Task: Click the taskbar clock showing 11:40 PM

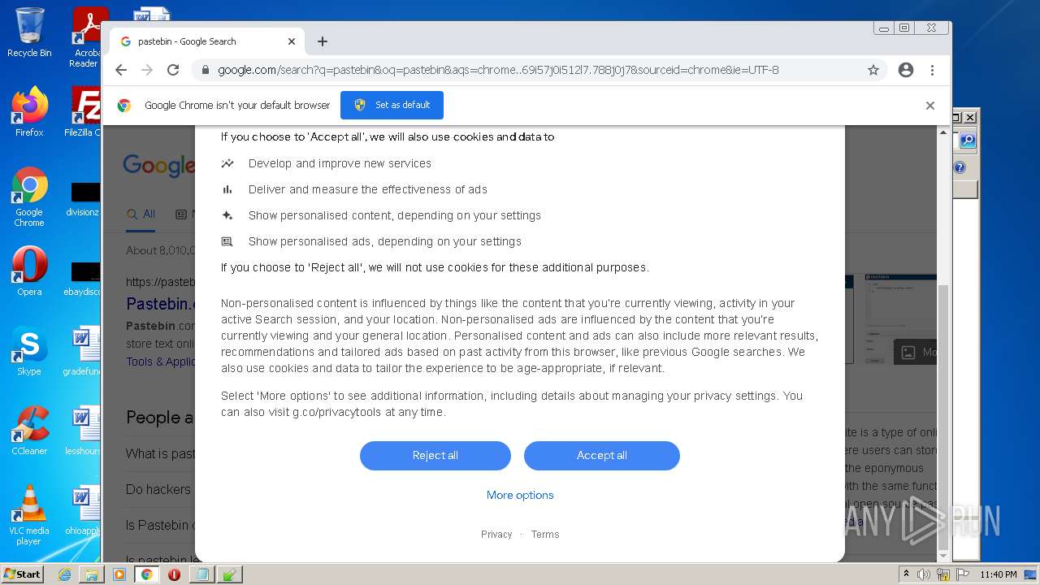Action: click(999, 574)
